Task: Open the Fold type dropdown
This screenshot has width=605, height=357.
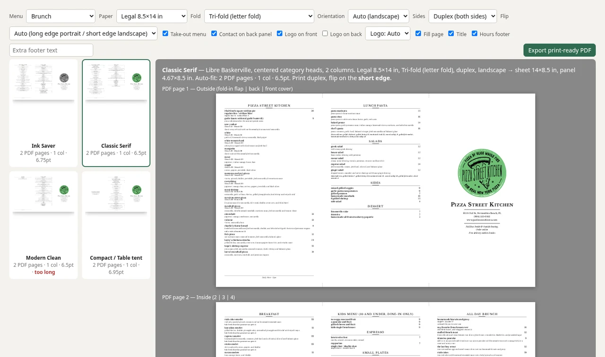Action: (259, 16)
